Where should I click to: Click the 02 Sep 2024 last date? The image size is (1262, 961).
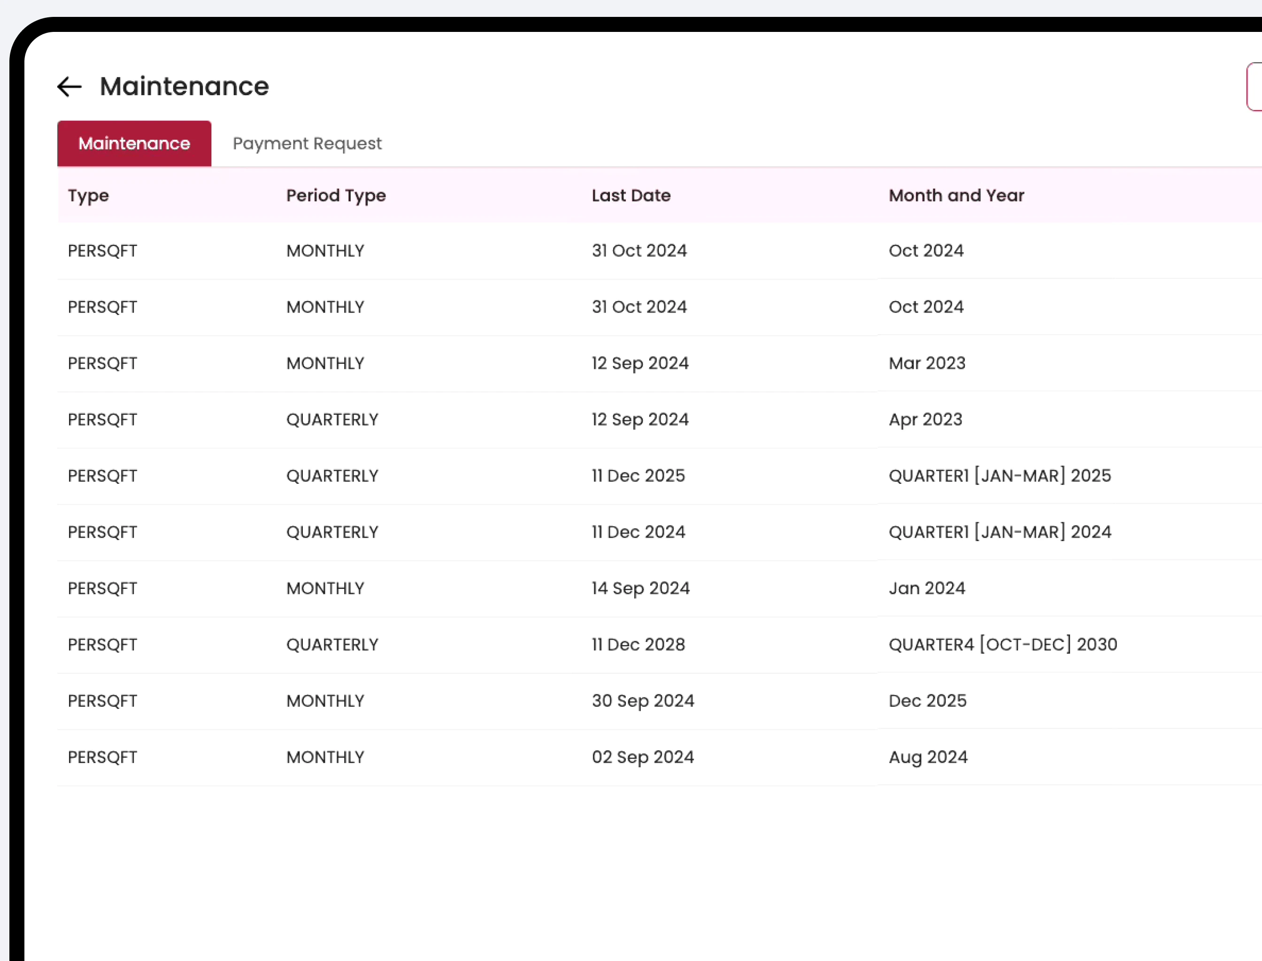click(x=643, y=757)
